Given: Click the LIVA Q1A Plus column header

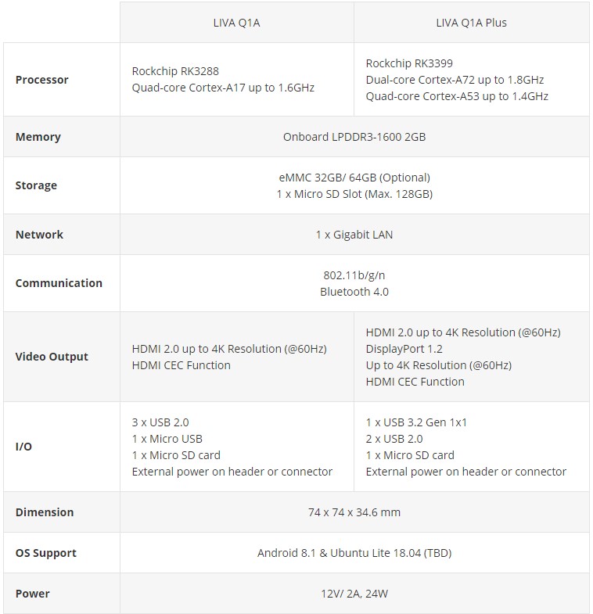Looking at the screenshot, I should pos(471,23).
